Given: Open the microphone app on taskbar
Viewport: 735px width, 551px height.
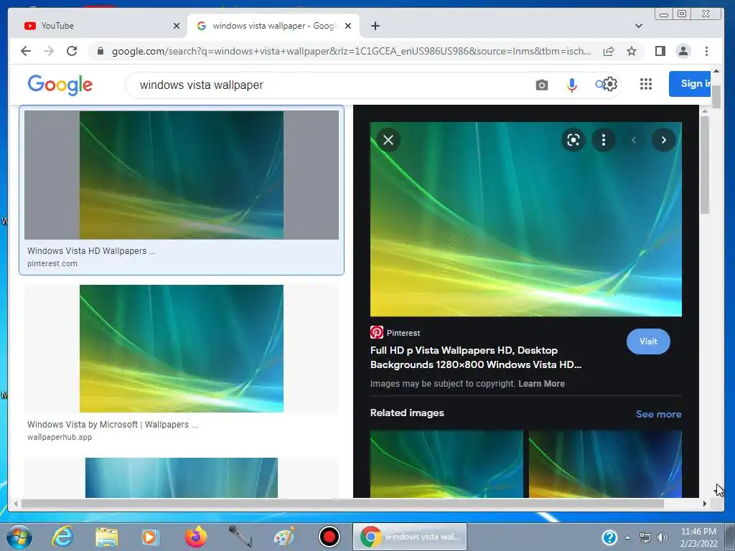Looking at the screenshot, I should [240, 537].
